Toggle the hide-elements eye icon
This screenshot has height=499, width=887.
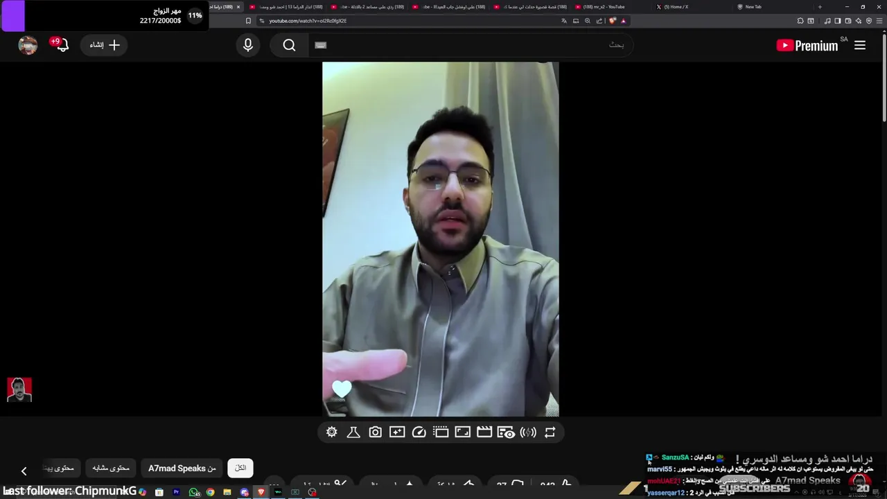click(506, 432)
